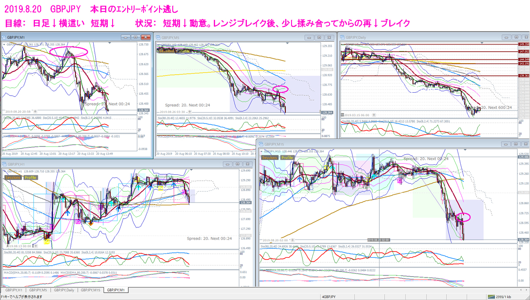Click the GBPJPY,M15 window title icon
The height and width of the screenshot is (300, 530).
261,144
